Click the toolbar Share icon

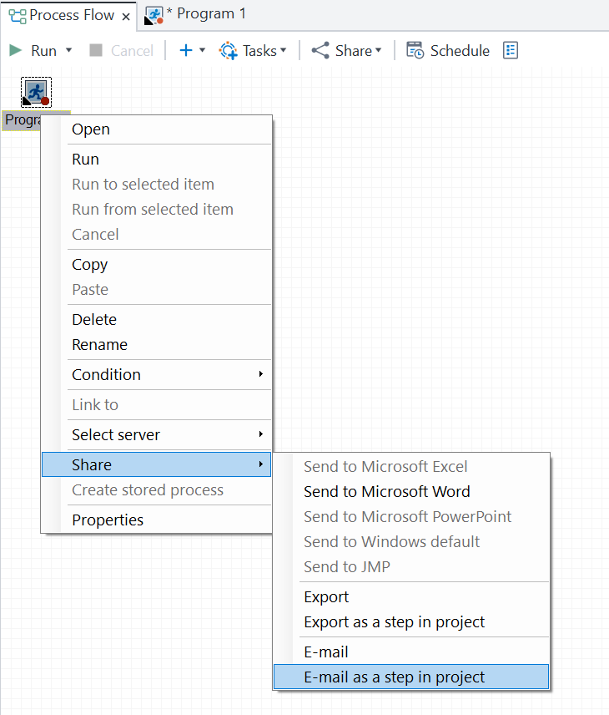point(320,51)
